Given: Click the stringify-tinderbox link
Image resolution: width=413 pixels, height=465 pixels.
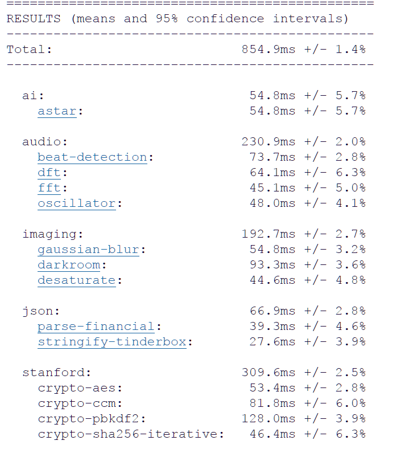Looking at the screenshot, I should tap(111, 342).
